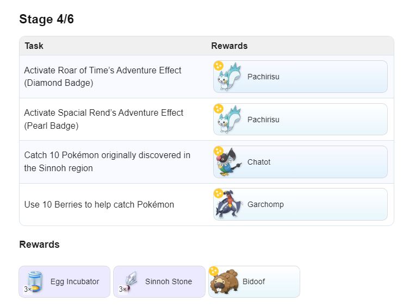403x307 pixels.
Task: Click the Chatot sprite icon
Action: pyautogui.click(x=228, y=163)
